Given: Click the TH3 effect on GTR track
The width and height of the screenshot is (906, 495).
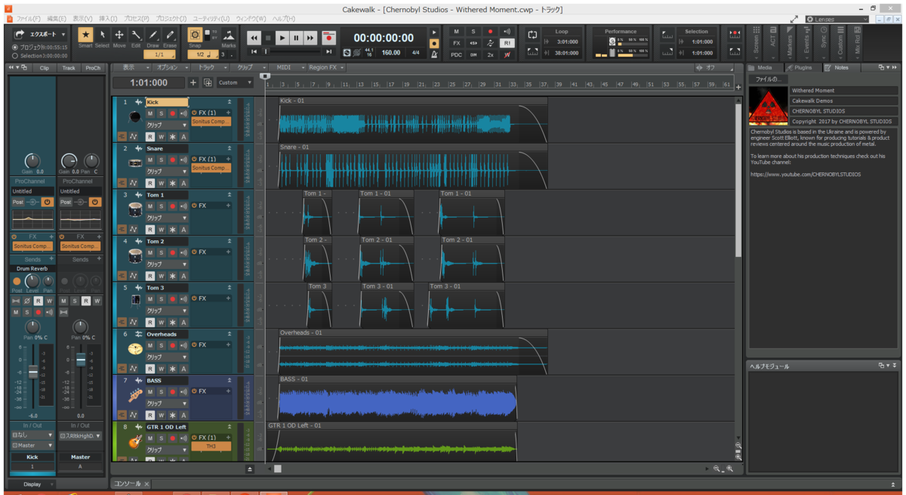Looking at the screenshot, I should [x=211, y=447].
